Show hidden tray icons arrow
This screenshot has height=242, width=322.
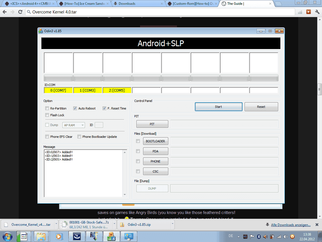click(238, 237)
